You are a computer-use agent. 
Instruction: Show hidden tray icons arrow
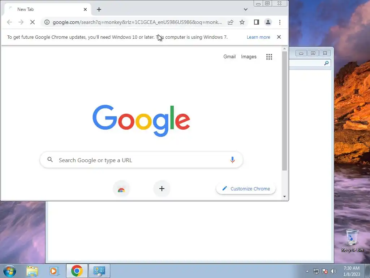click(307, 271)
